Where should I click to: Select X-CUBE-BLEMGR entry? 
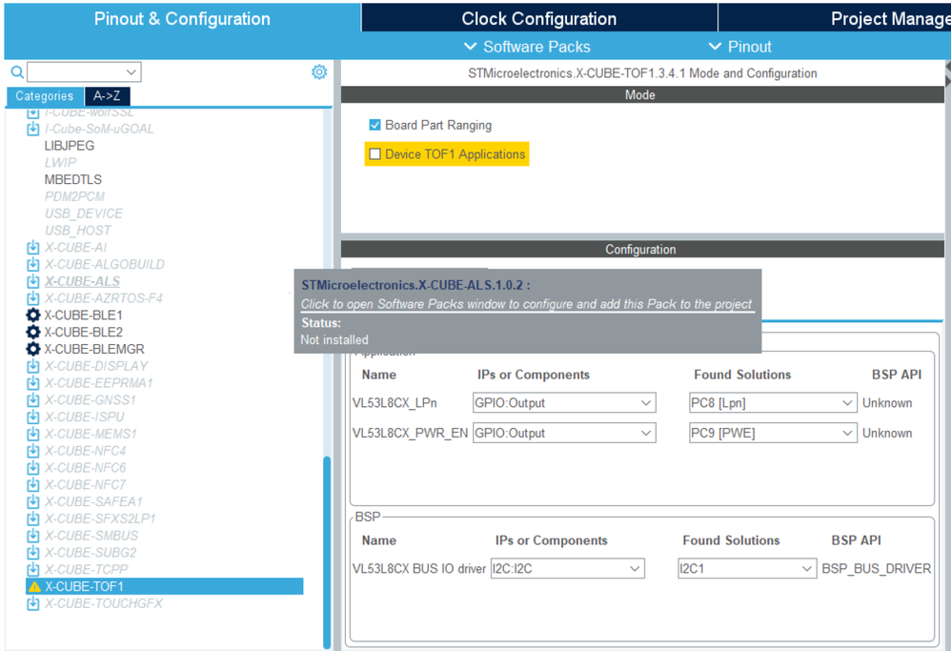click(94, 349)
